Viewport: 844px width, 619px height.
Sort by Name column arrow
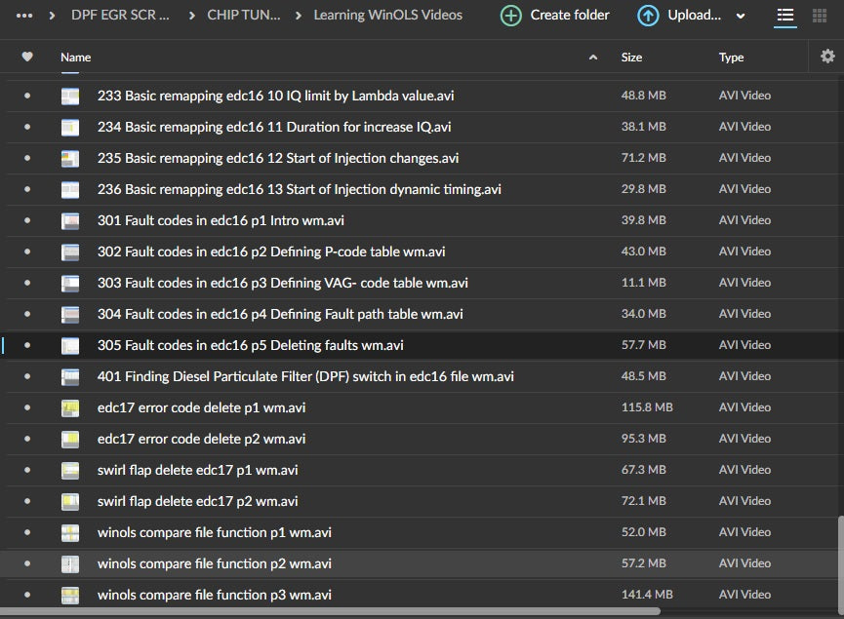593,58
